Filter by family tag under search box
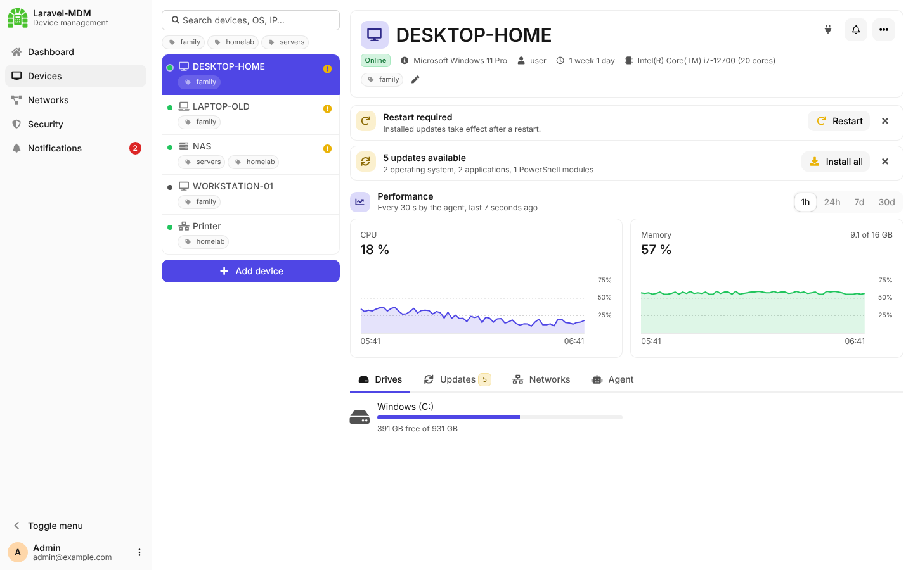Screen dimensions: 913x570 [x=183, y=42]
